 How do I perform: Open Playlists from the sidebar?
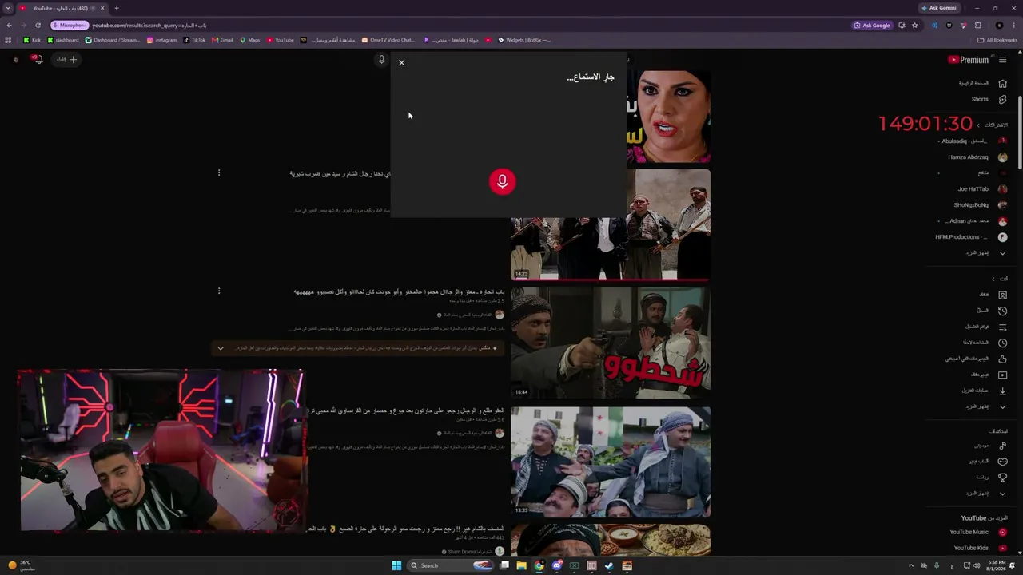986,327
